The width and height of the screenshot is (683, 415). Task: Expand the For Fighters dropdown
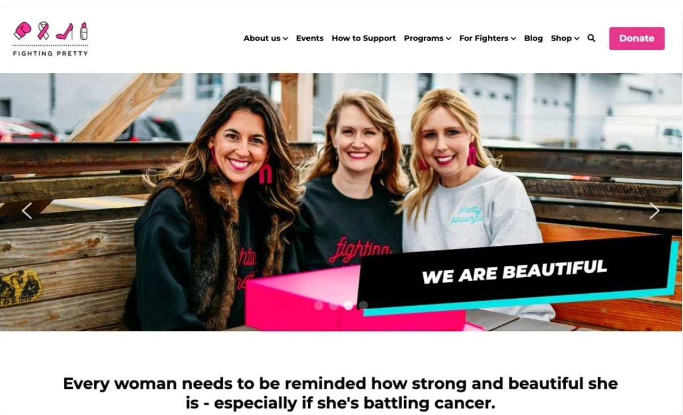coord(488,38)
